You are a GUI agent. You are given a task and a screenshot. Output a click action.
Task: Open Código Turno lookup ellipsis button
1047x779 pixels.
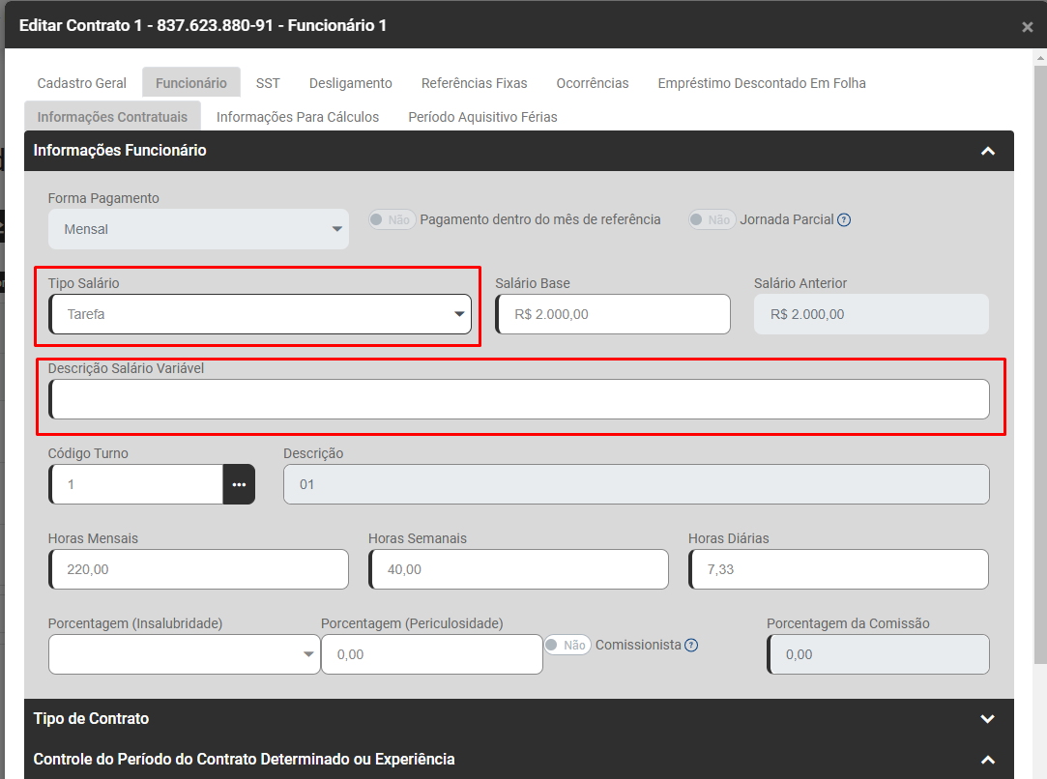(239, 484)
